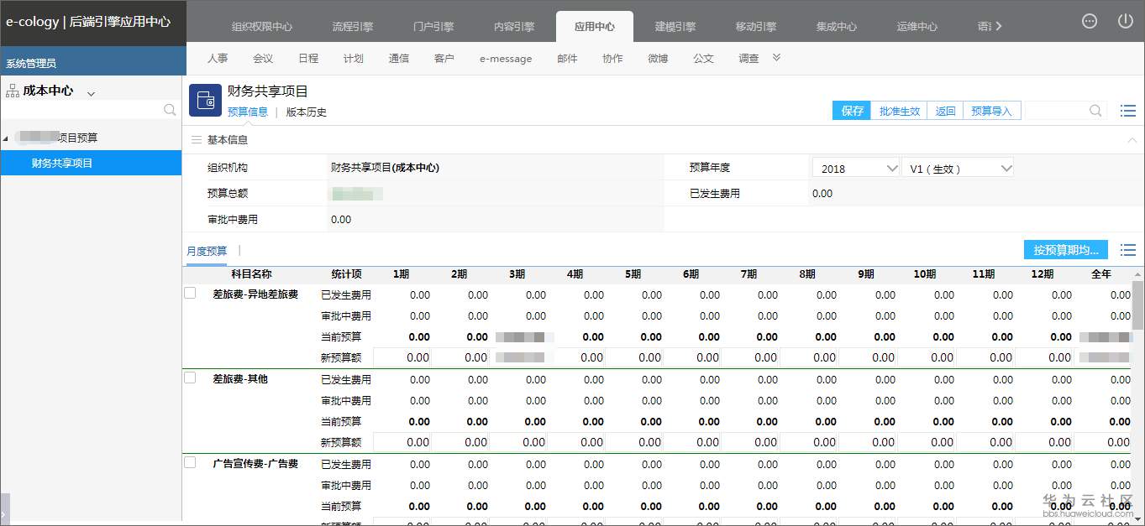
Task: Open the 协作 module
Action: click(612, 59)
